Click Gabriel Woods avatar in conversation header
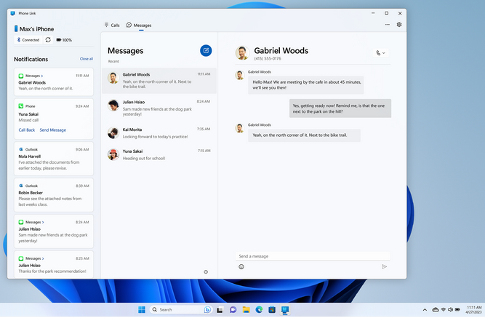Screen dimensions: 485x318 (242, 53)
